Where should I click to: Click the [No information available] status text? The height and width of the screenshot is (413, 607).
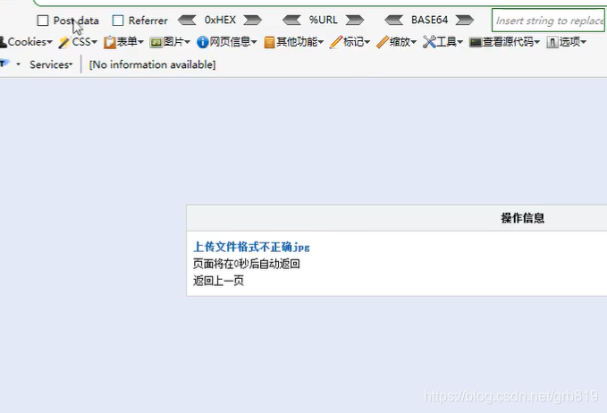[152, 64]
